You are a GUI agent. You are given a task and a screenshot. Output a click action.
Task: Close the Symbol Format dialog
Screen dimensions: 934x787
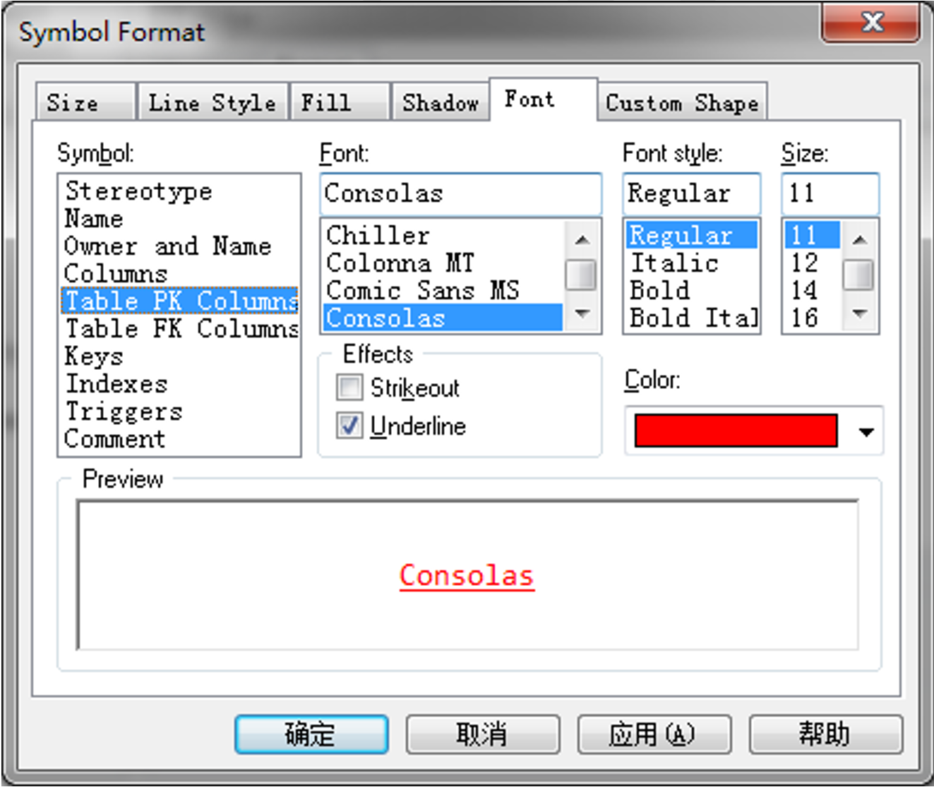point(873,23)
